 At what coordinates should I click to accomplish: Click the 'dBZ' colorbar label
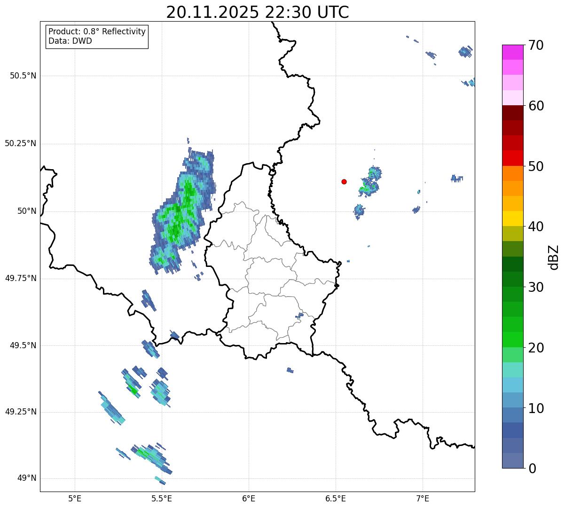[554, 257]
